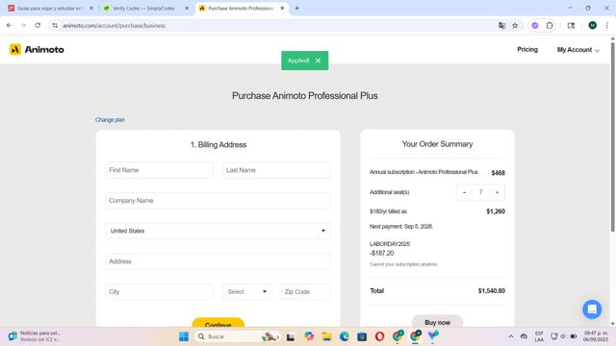
Task: Open the browser side panel icon
Action: click(x=571, y=26)
